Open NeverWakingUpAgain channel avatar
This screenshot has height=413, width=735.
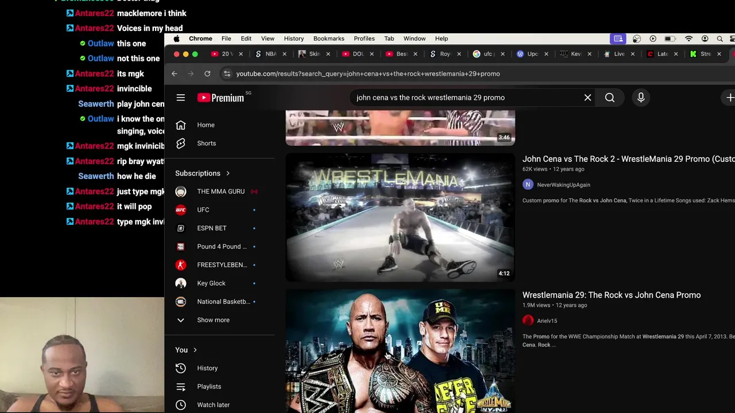(528, 185)
